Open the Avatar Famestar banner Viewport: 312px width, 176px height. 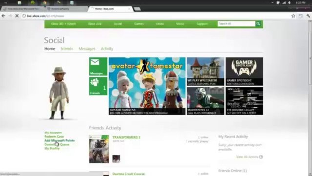tap(147, 86)
